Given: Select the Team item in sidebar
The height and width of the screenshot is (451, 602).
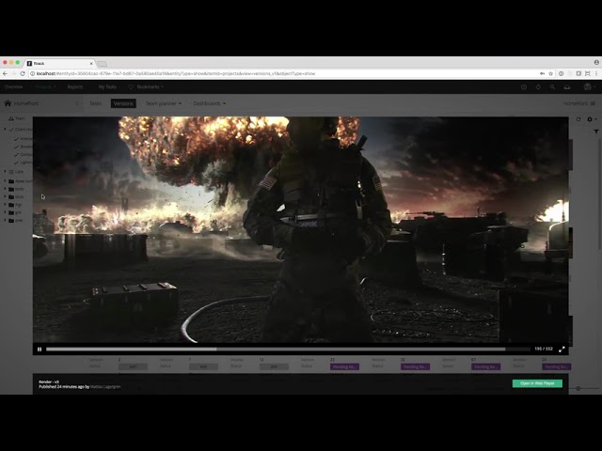Looking at the screenshot, I should pos(17,118).
